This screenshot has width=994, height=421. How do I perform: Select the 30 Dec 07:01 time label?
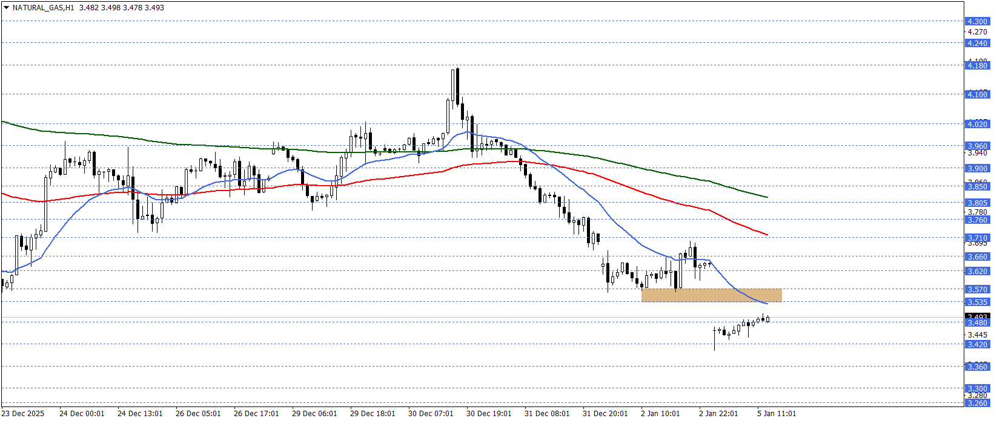pos(431,414)
